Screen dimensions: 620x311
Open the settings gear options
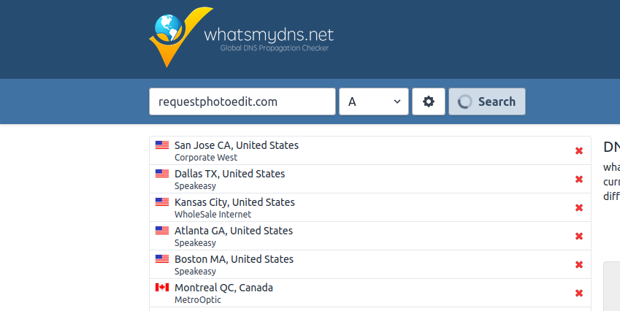pos(429,101)
